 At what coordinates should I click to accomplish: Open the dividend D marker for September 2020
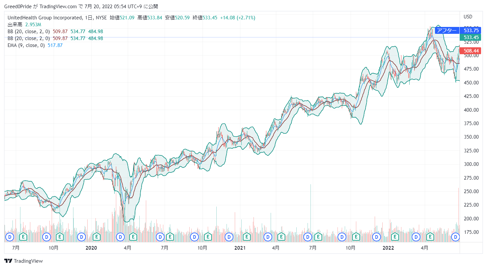tap(194, 237)
